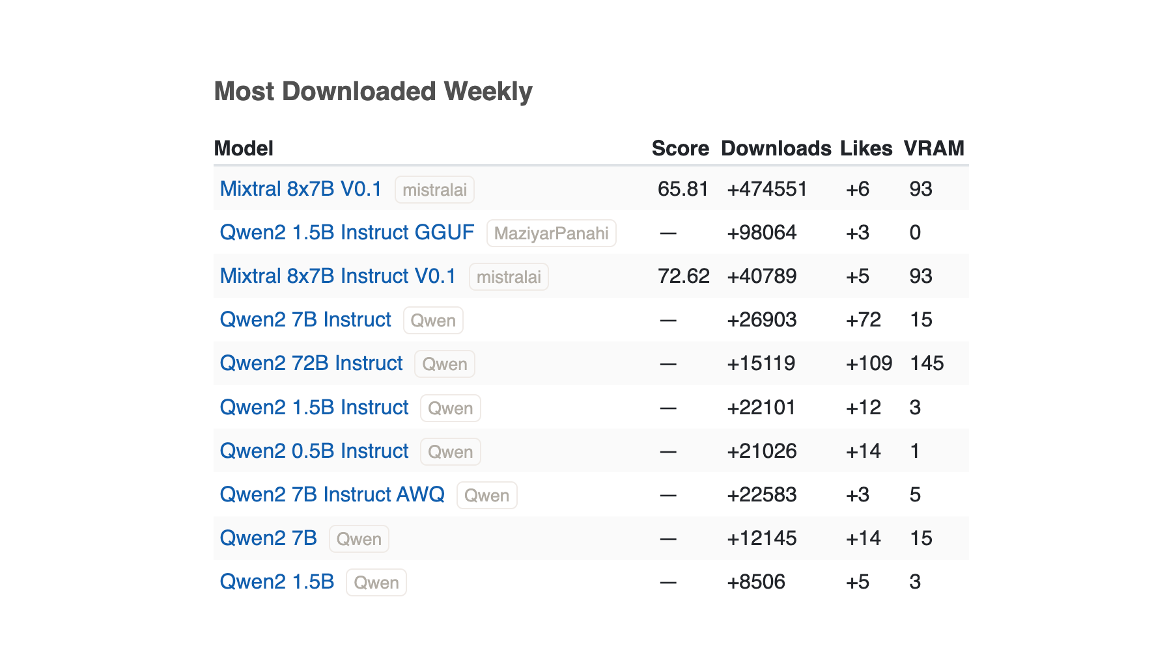The image size is (1167, 666).
Task: Select VRAM value 5 in the AWQ row
Action: click(x=915, y=494)
